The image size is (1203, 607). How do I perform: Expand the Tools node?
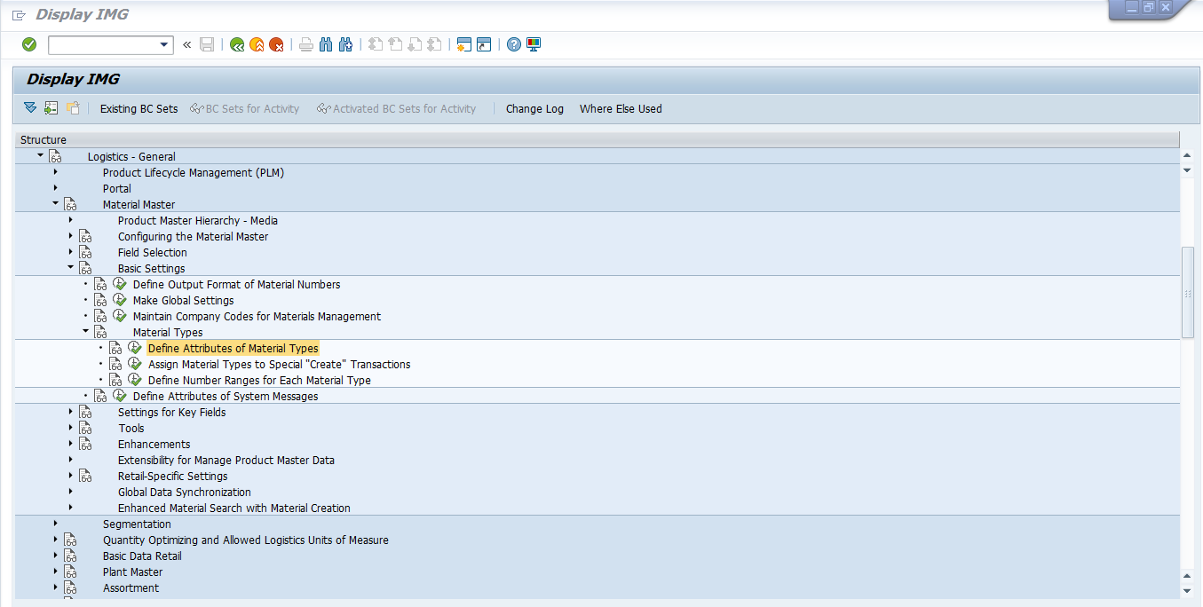coord(70,428)
